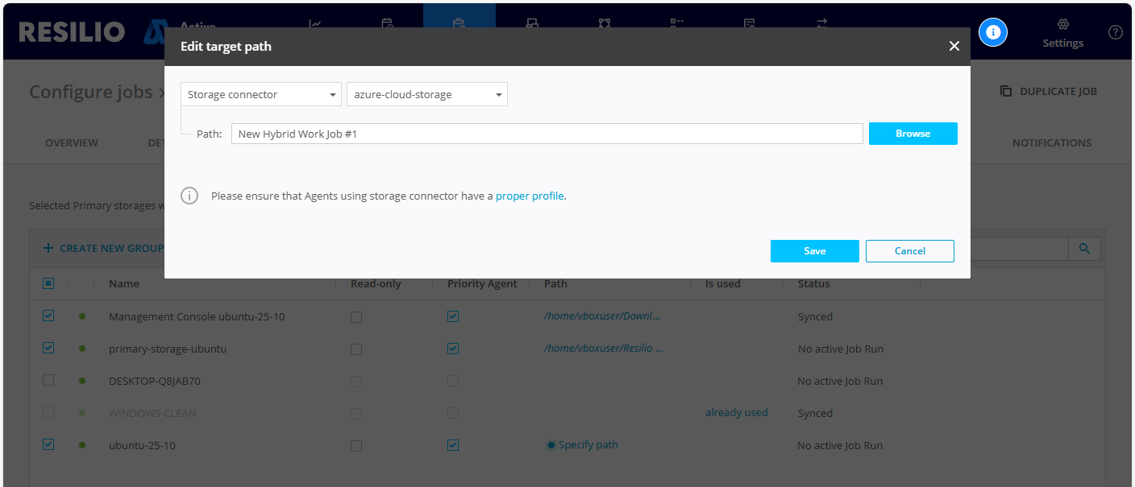1135x487 pixels.
Task: Expand the Storage connector dropdown
Action: click(260, 94)
